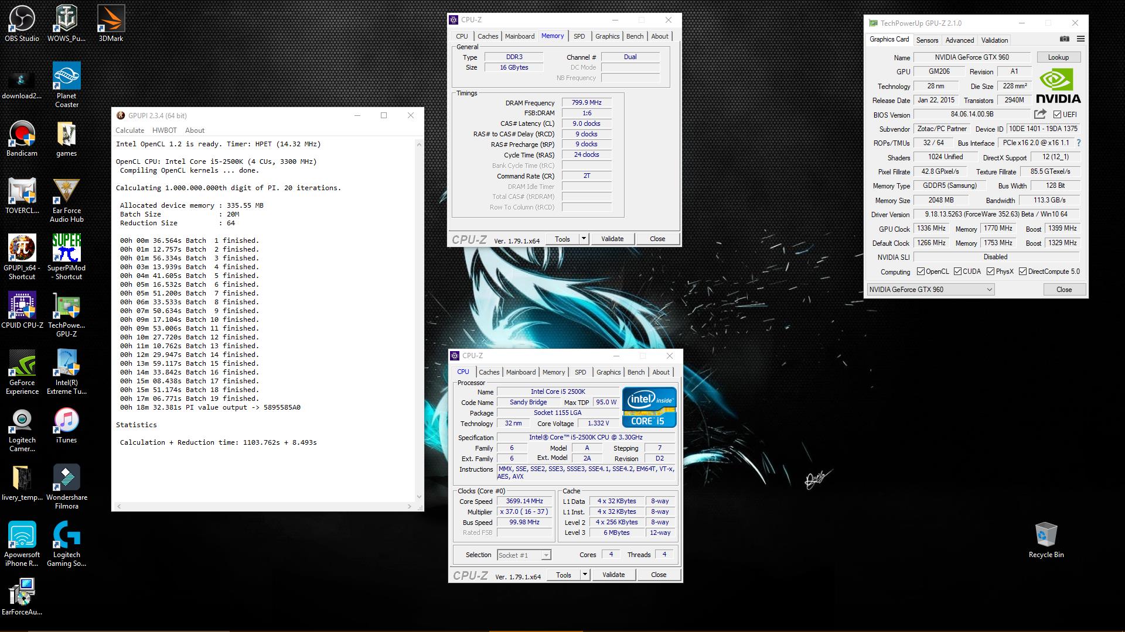
Task: Click Close button in GPU-Z
Action: (1064, 290)
